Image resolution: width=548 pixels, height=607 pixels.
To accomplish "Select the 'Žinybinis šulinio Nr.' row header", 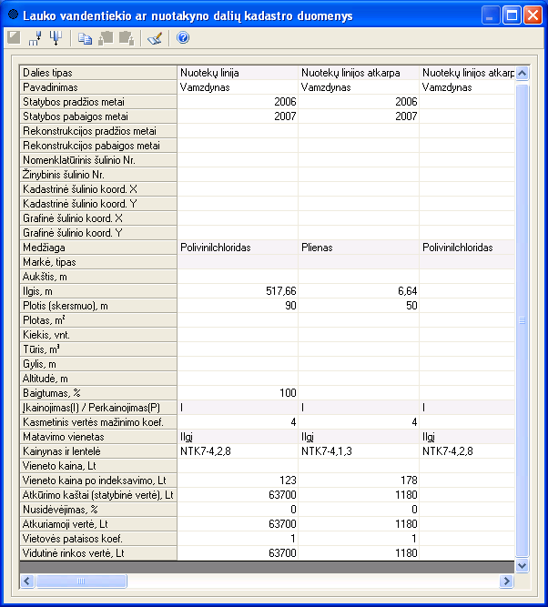I will pyautogui.click(x=98, y=175).
